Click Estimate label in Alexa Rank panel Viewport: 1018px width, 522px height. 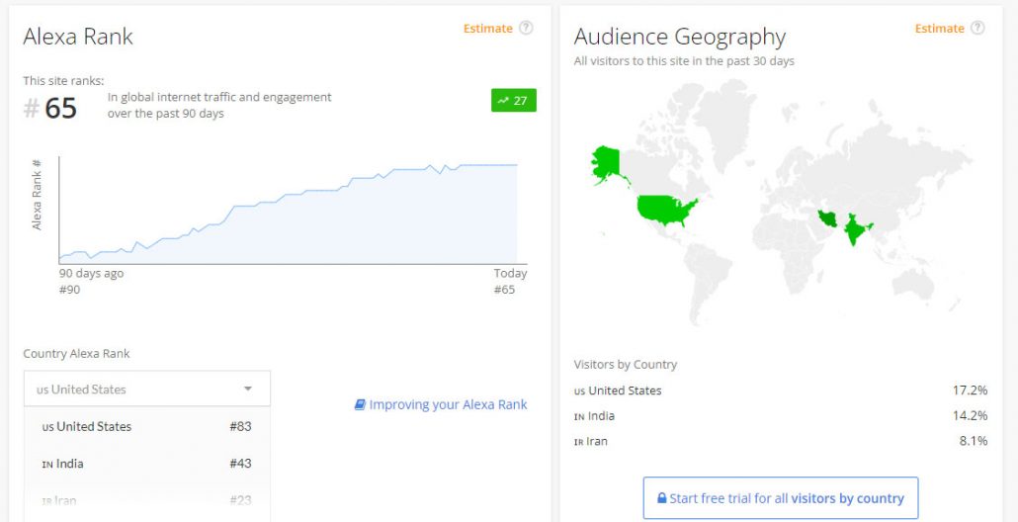(x=488, y=28)
